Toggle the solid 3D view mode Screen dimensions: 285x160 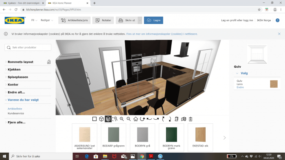(x=108, y=119)
